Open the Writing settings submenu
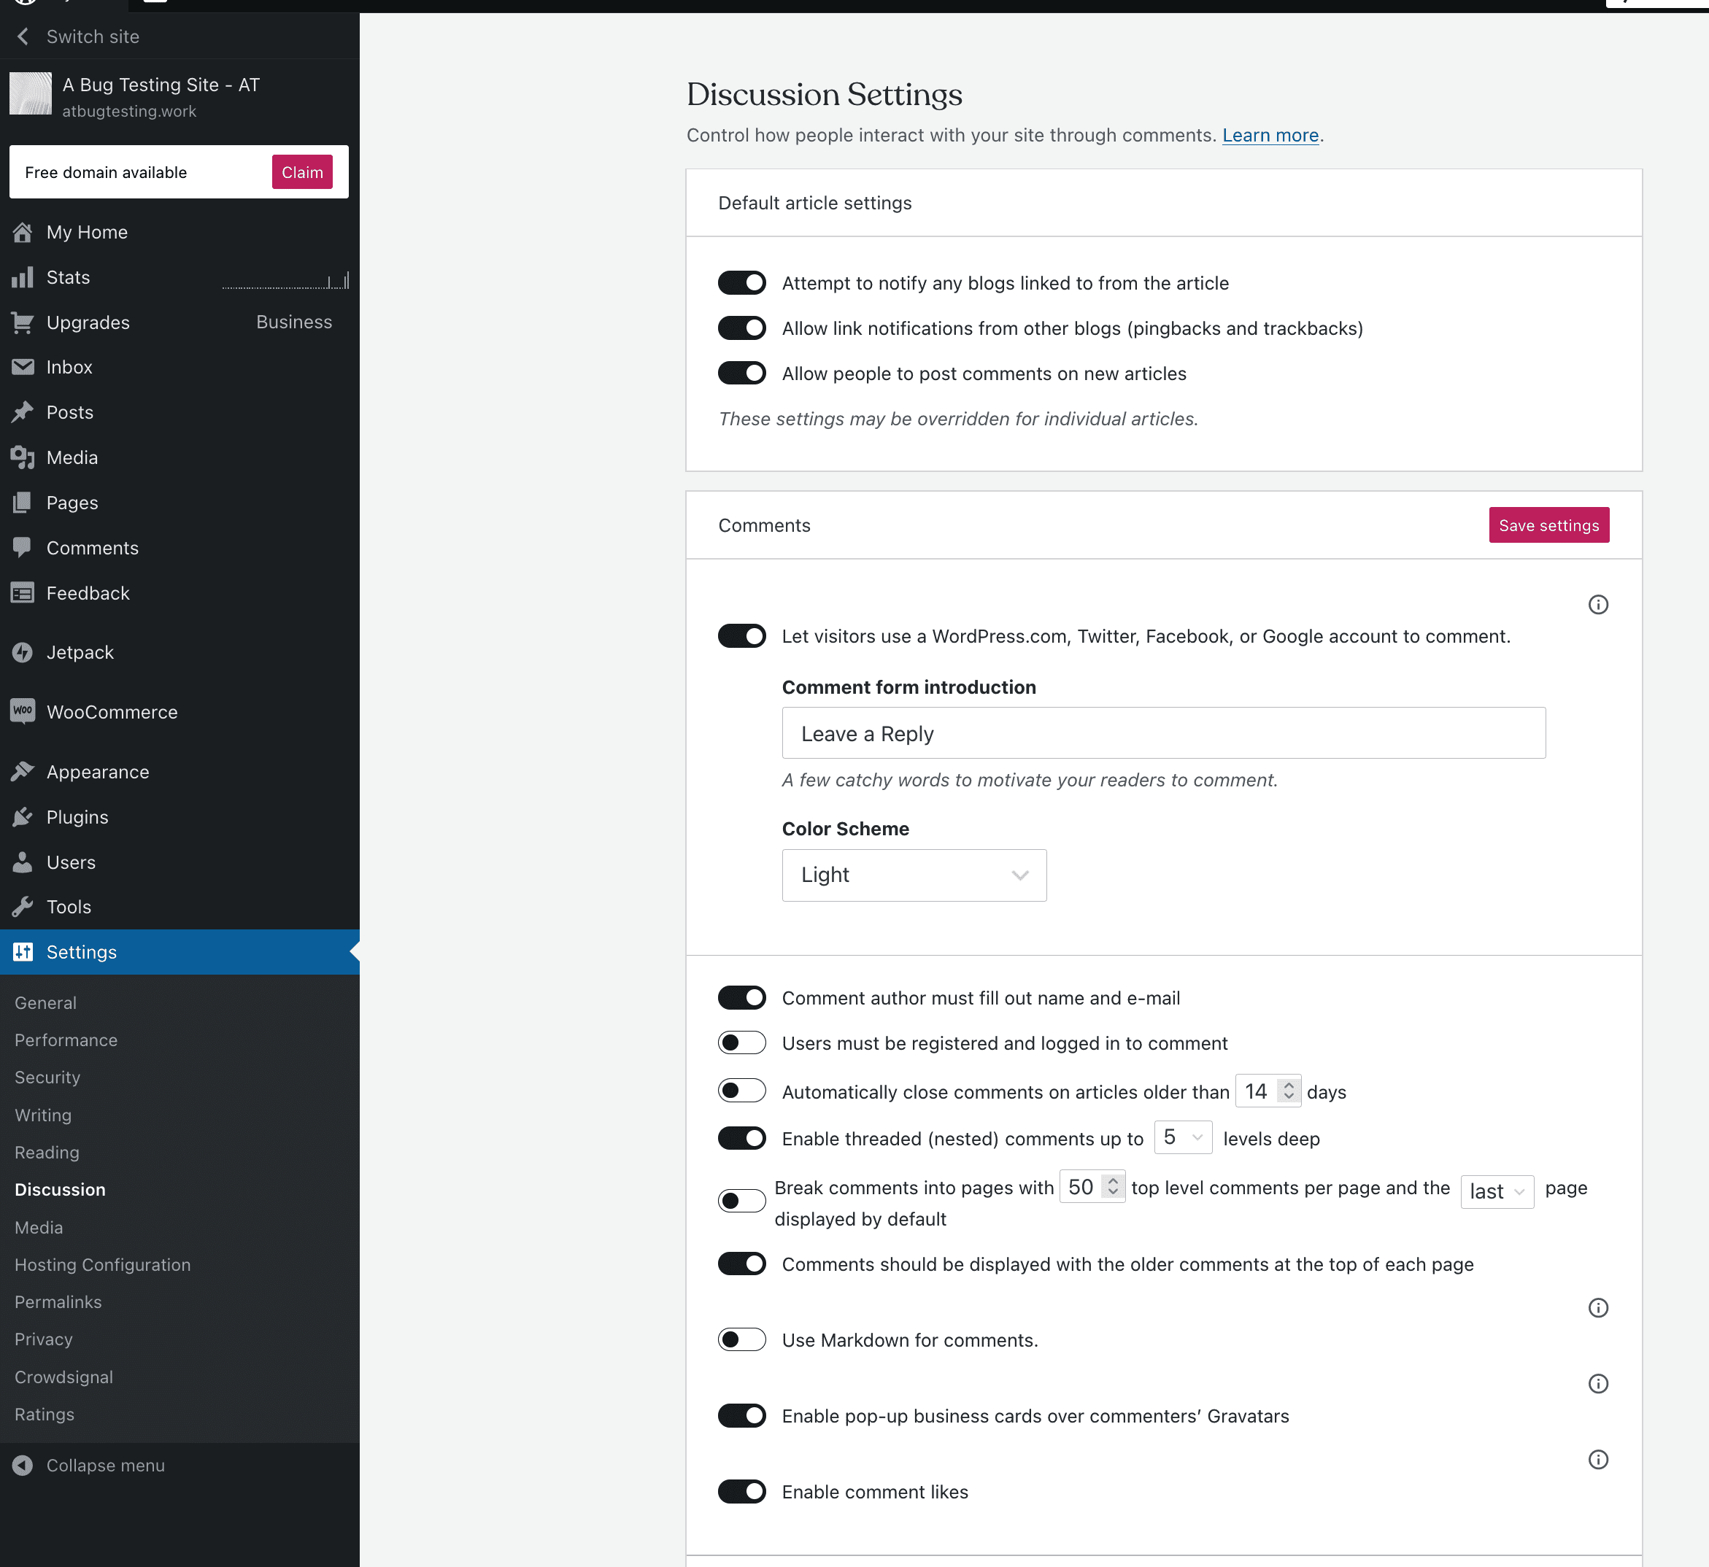This screenshot has width=1709, height=1567. 43,1115
